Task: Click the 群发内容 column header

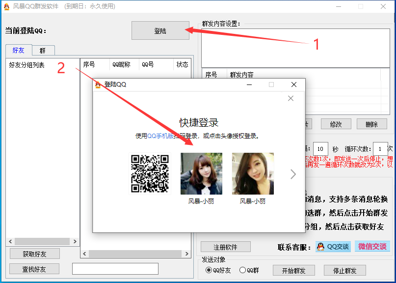Action: pos(304,75)
